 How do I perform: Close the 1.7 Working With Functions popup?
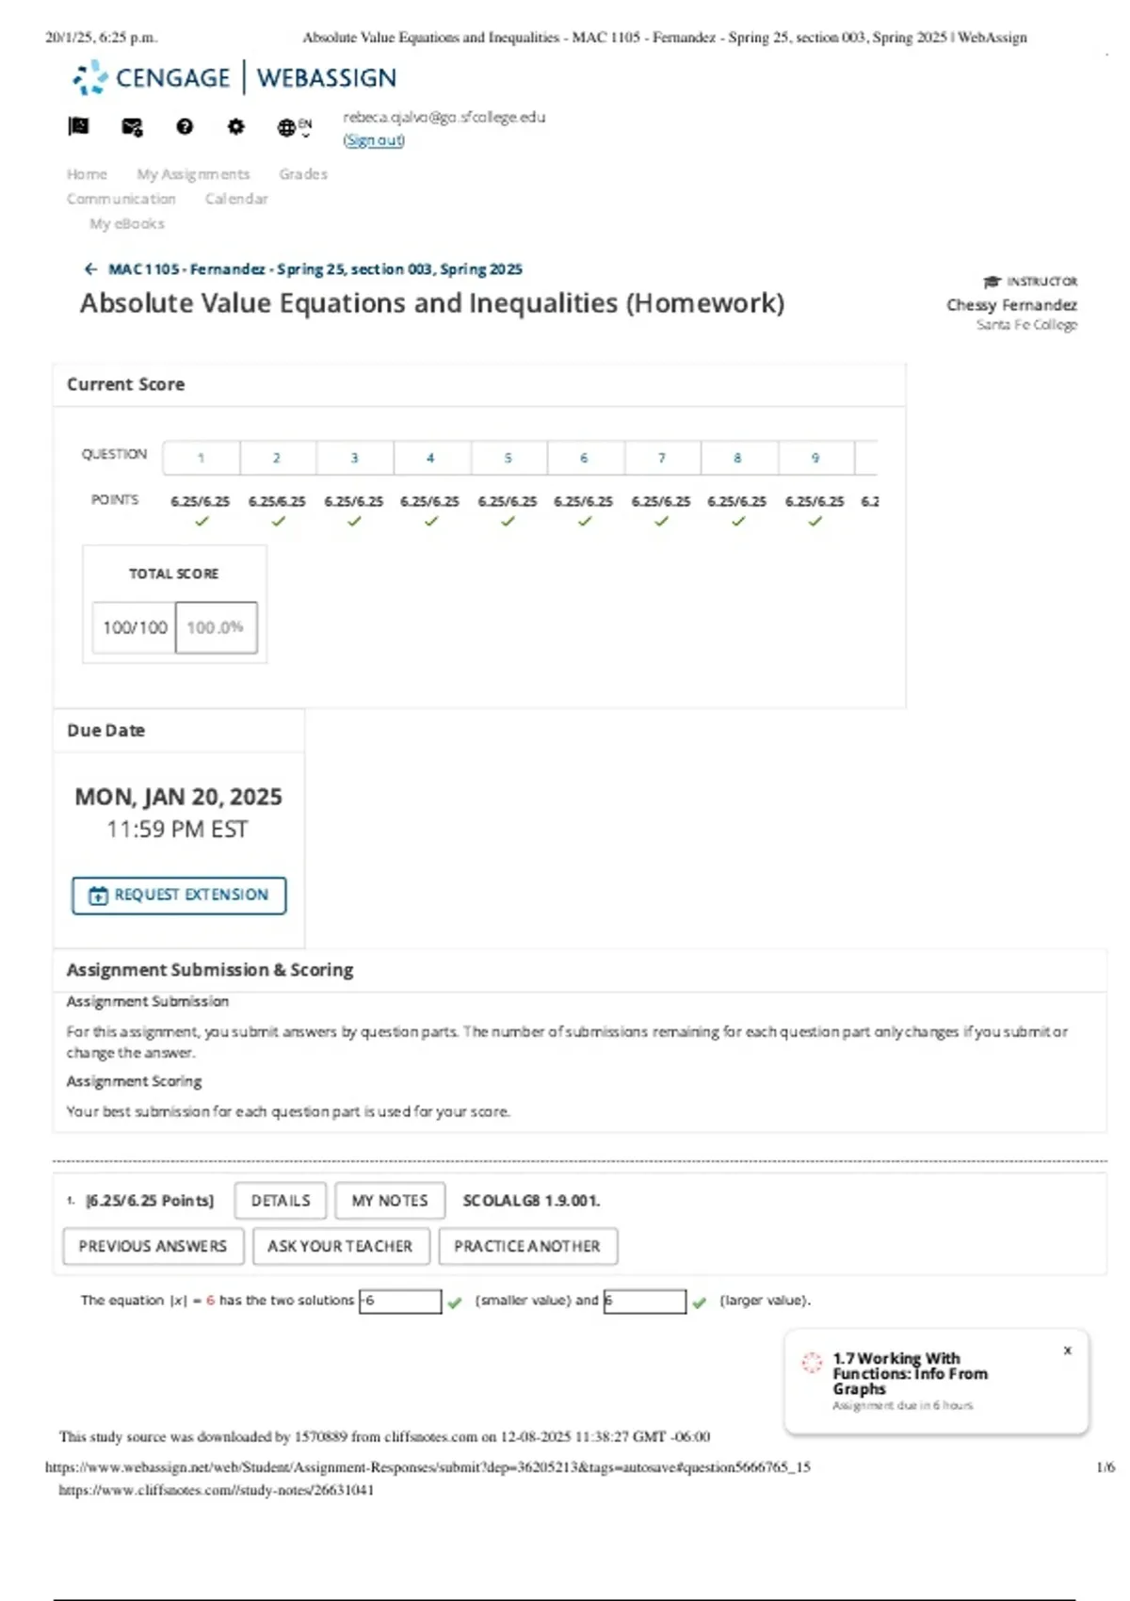(x=1068, y=1350)
